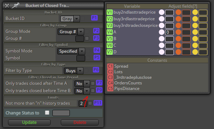
Task: Select the C5 PipsDistance constant badge
Action: (x=110, y=89)
